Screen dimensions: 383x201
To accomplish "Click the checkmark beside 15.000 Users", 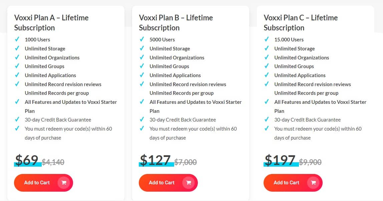I will pos(266,39).
